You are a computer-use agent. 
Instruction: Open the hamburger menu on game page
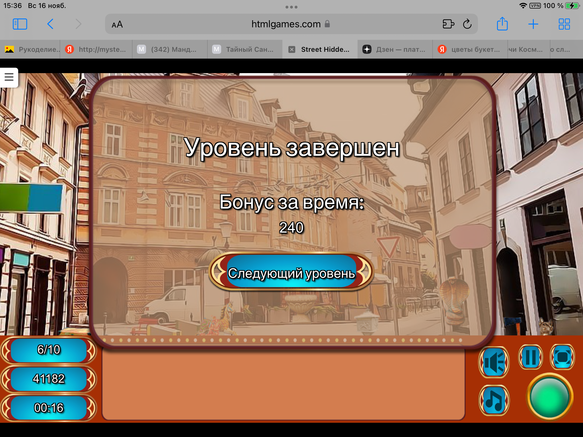[x=9, y=77]
